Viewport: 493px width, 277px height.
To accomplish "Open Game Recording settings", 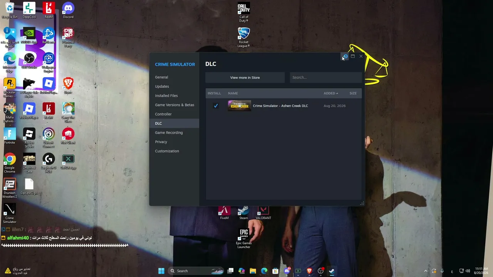I will point(169,132).
